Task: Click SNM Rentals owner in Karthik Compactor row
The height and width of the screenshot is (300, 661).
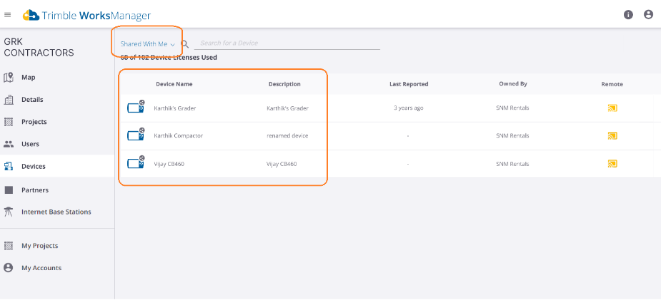Action: [x=512, y=135]
